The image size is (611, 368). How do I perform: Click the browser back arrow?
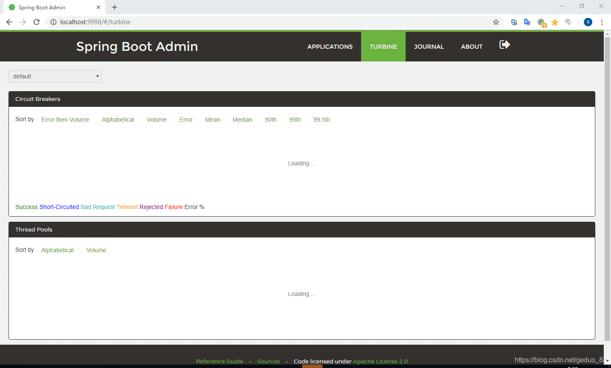tap(9, 22)
